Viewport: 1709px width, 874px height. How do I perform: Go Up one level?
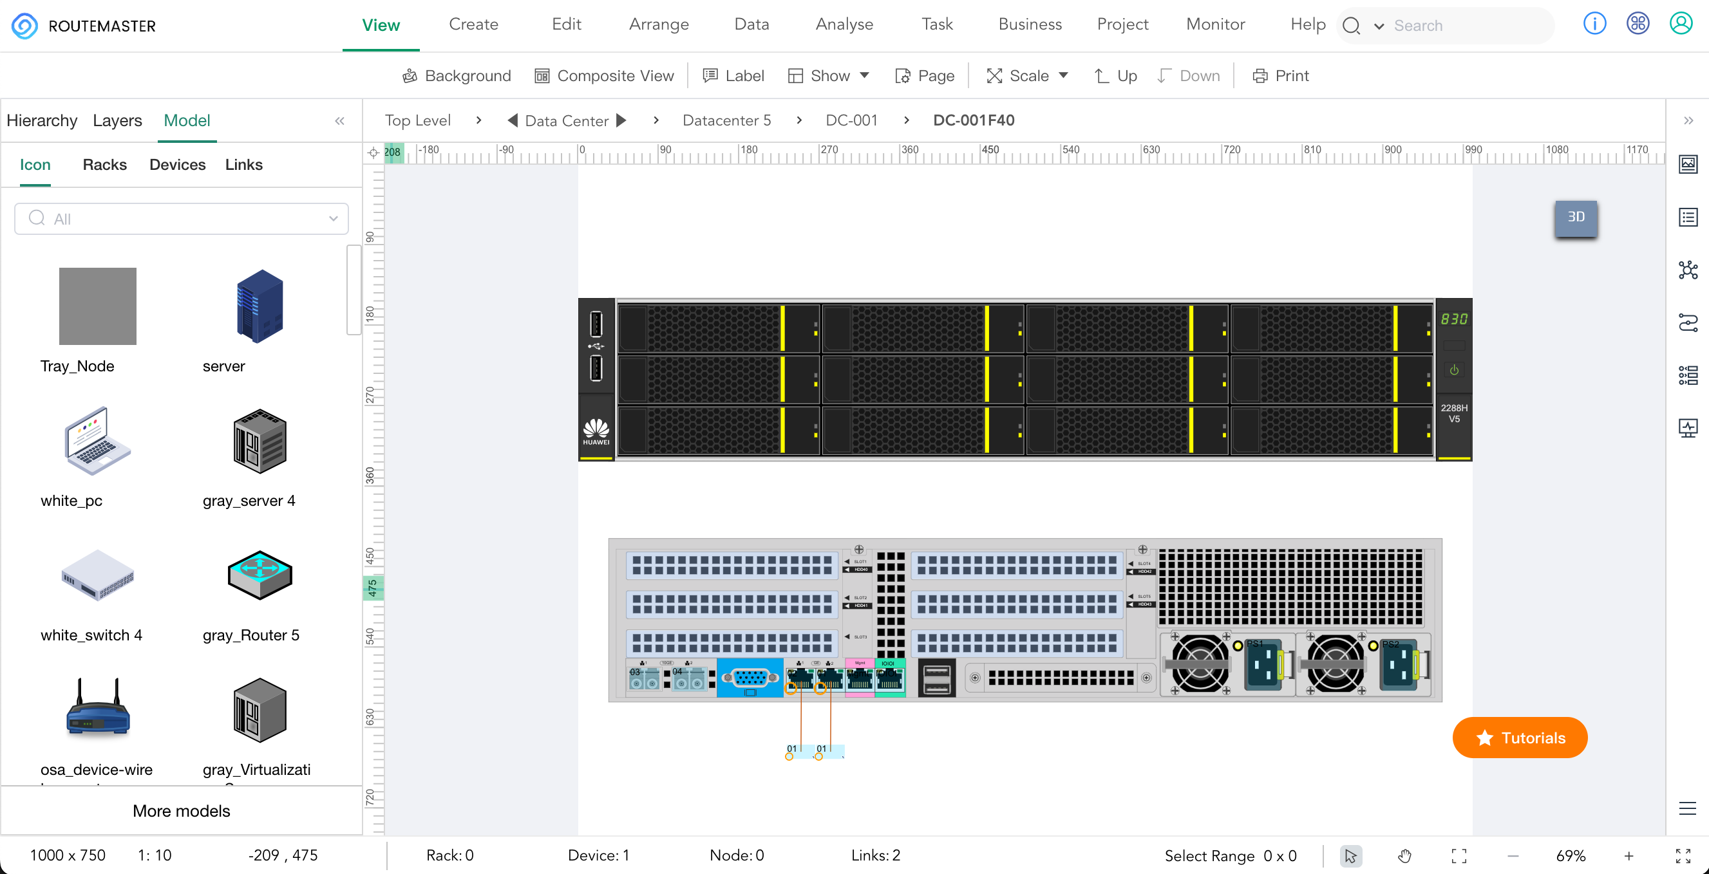pos(1115,75)
